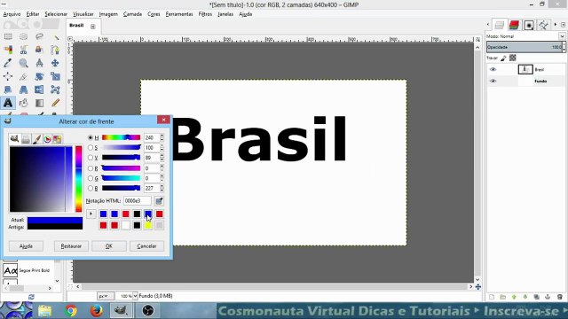Click the yellow color history swatch

pos(148,225)
